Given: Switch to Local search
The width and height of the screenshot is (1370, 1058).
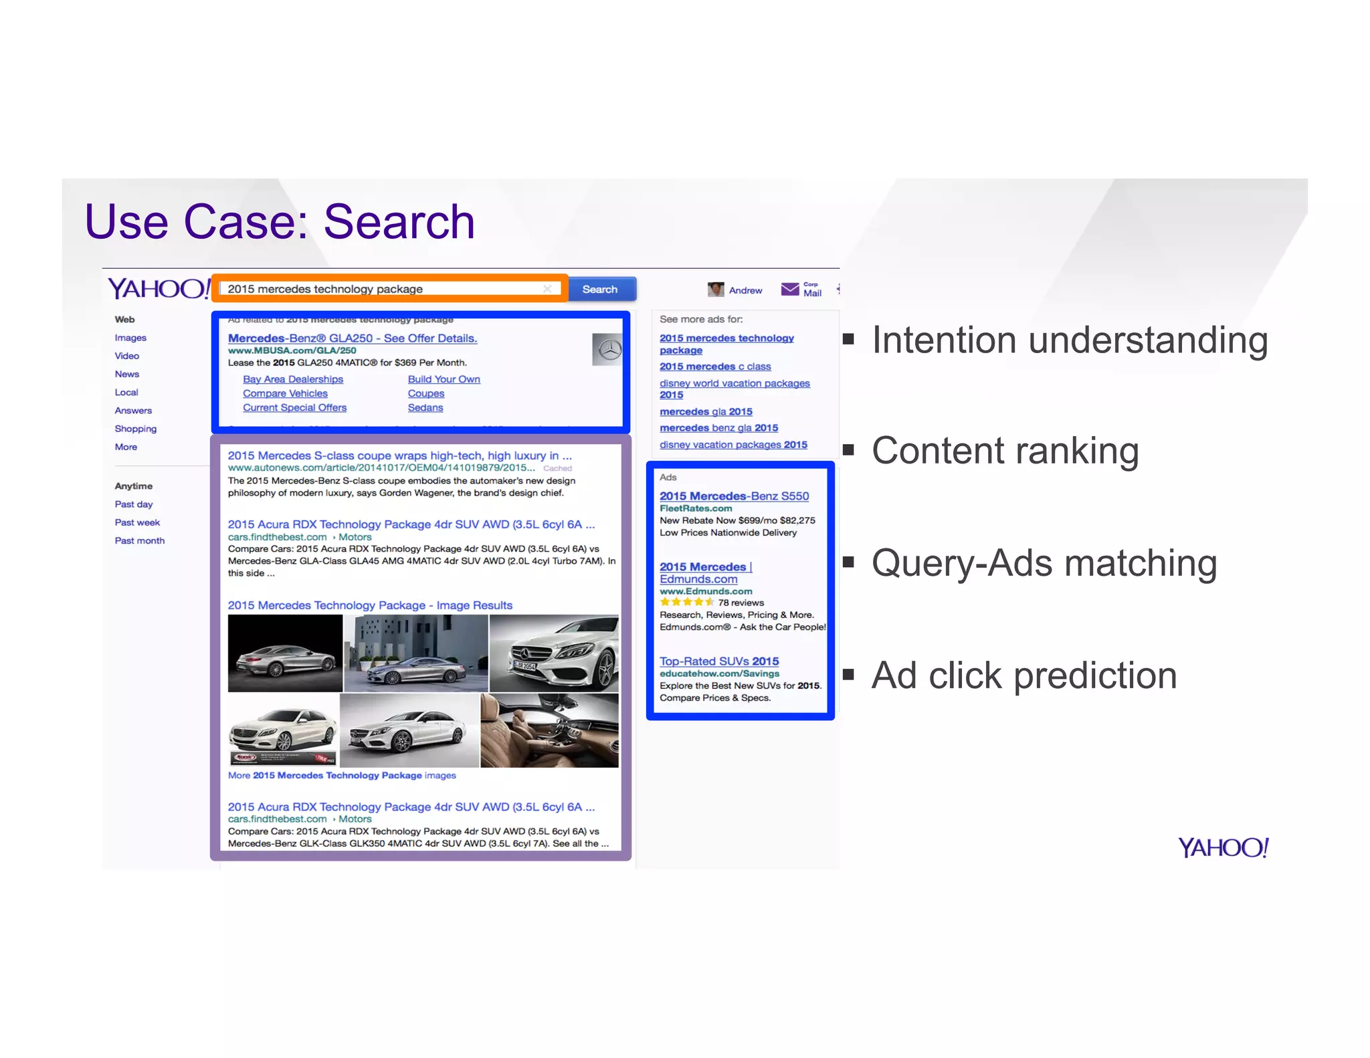Looking at the screenshot, I should click(126, 392).
